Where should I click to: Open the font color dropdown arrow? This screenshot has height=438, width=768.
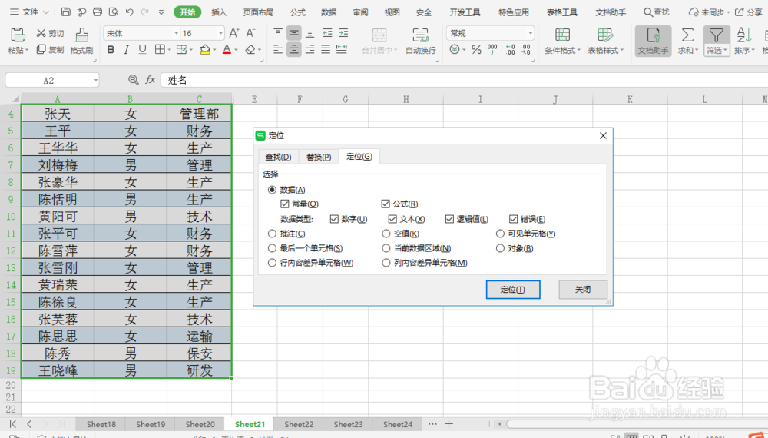coord(236,50)
